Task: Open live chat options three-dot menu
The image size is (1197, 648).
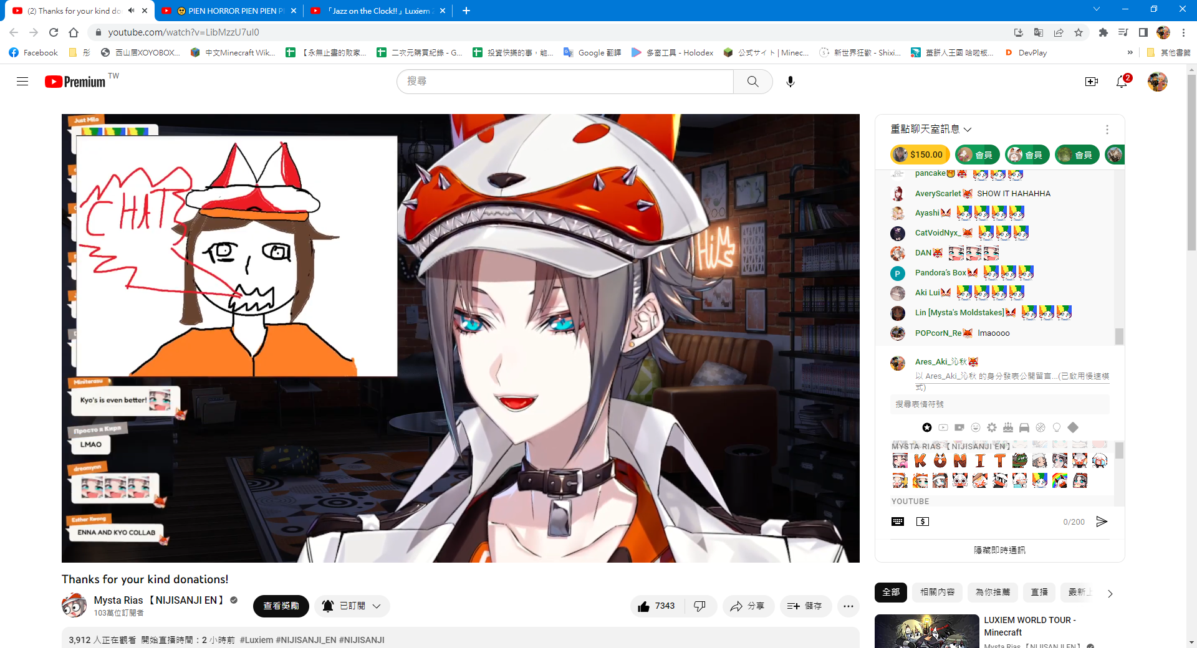Action: tap(1107, 130)
